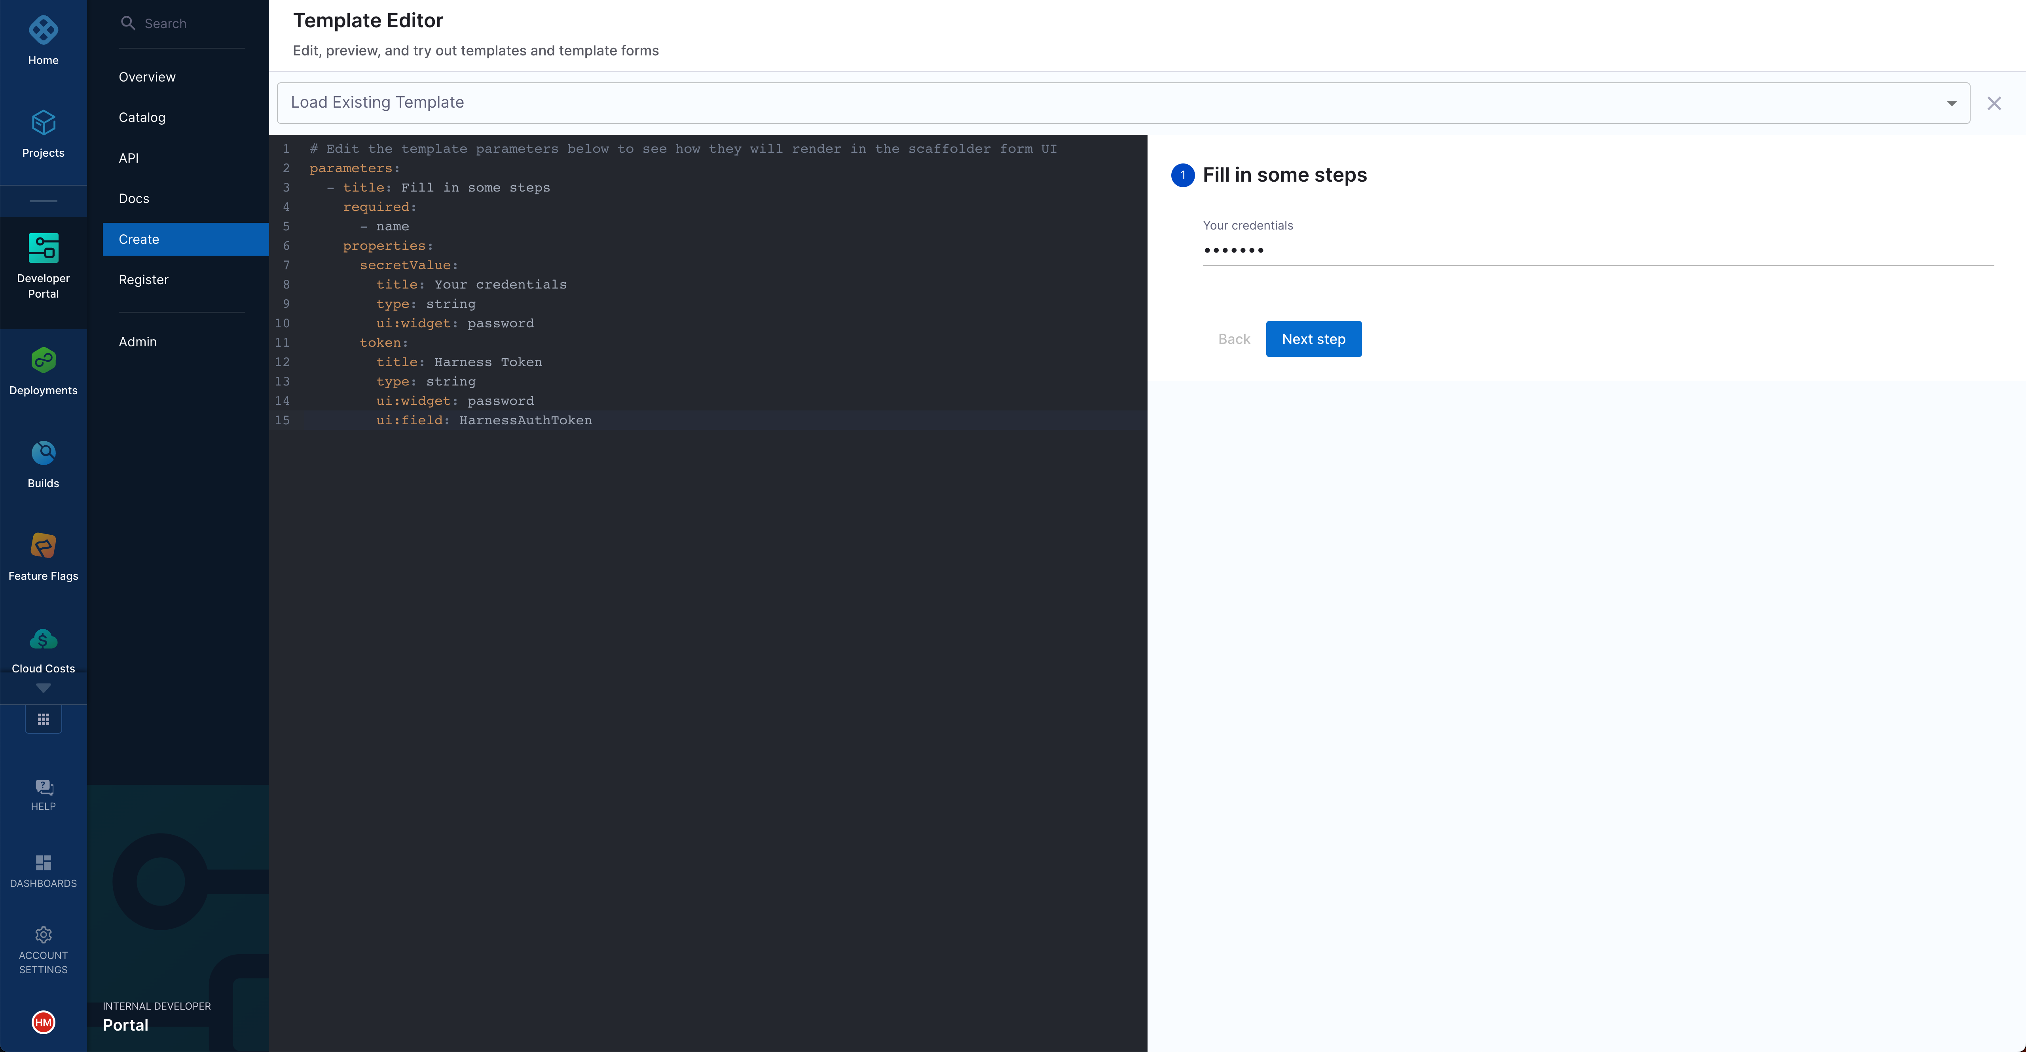Screen dimensions: 2026x1052
Task: Click the Next step button
Action: tap(1313, 339)
